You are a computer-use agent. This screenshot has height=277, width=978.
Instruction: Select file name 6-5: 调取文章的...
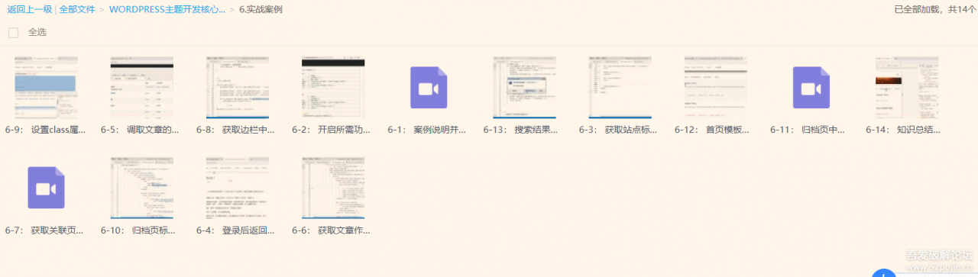tap(140, 130)
